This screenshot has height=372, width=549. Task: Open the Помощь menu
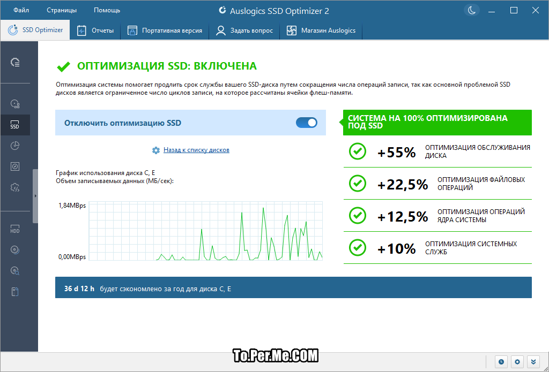point(107,11)
